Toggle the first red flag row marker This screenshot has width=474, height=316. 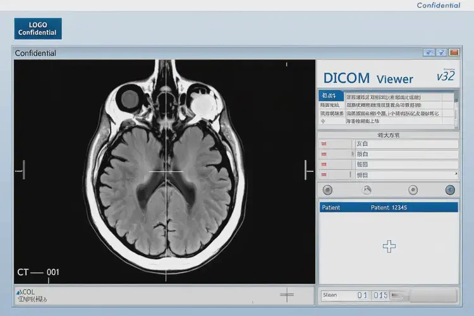pyautogui.click(x=324, y=144)
